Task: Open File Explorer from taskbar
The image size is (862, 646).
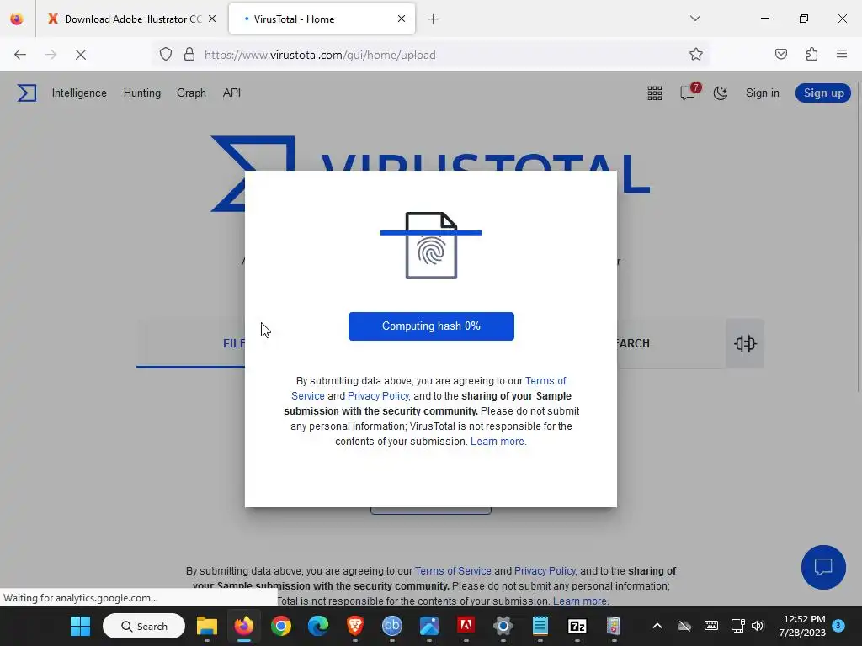Action: coord(207,626)
